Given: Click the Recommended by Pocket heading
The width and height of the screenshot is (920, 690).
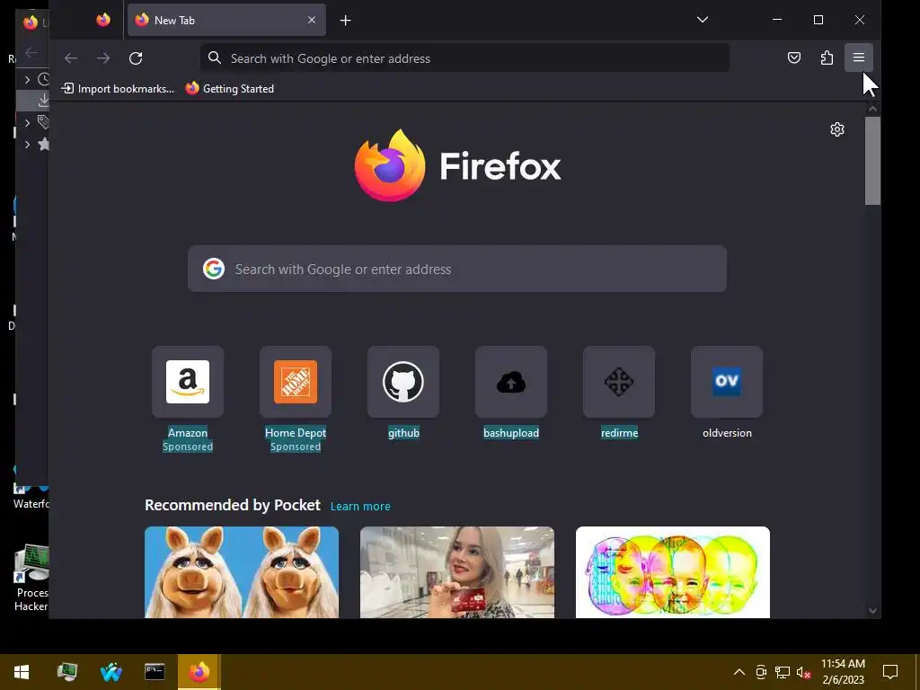Looking at the screenshot, I should click(233, 505).
